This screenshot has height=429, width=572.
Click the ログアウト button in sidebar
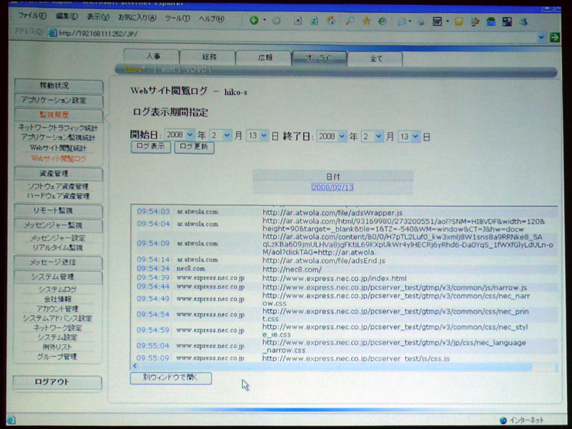(x=57, y=382)
